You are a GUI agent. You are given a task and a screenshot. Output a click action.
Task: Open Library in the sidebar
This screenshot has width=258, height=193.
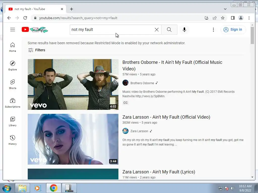(x=13, y=121)
